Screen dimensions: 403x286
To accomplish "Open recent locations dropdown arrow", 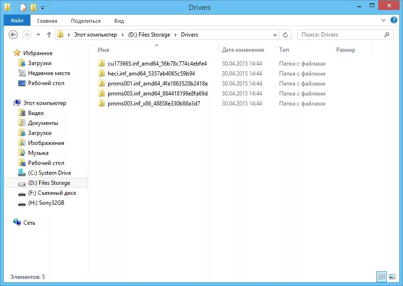I will (38, 35).
